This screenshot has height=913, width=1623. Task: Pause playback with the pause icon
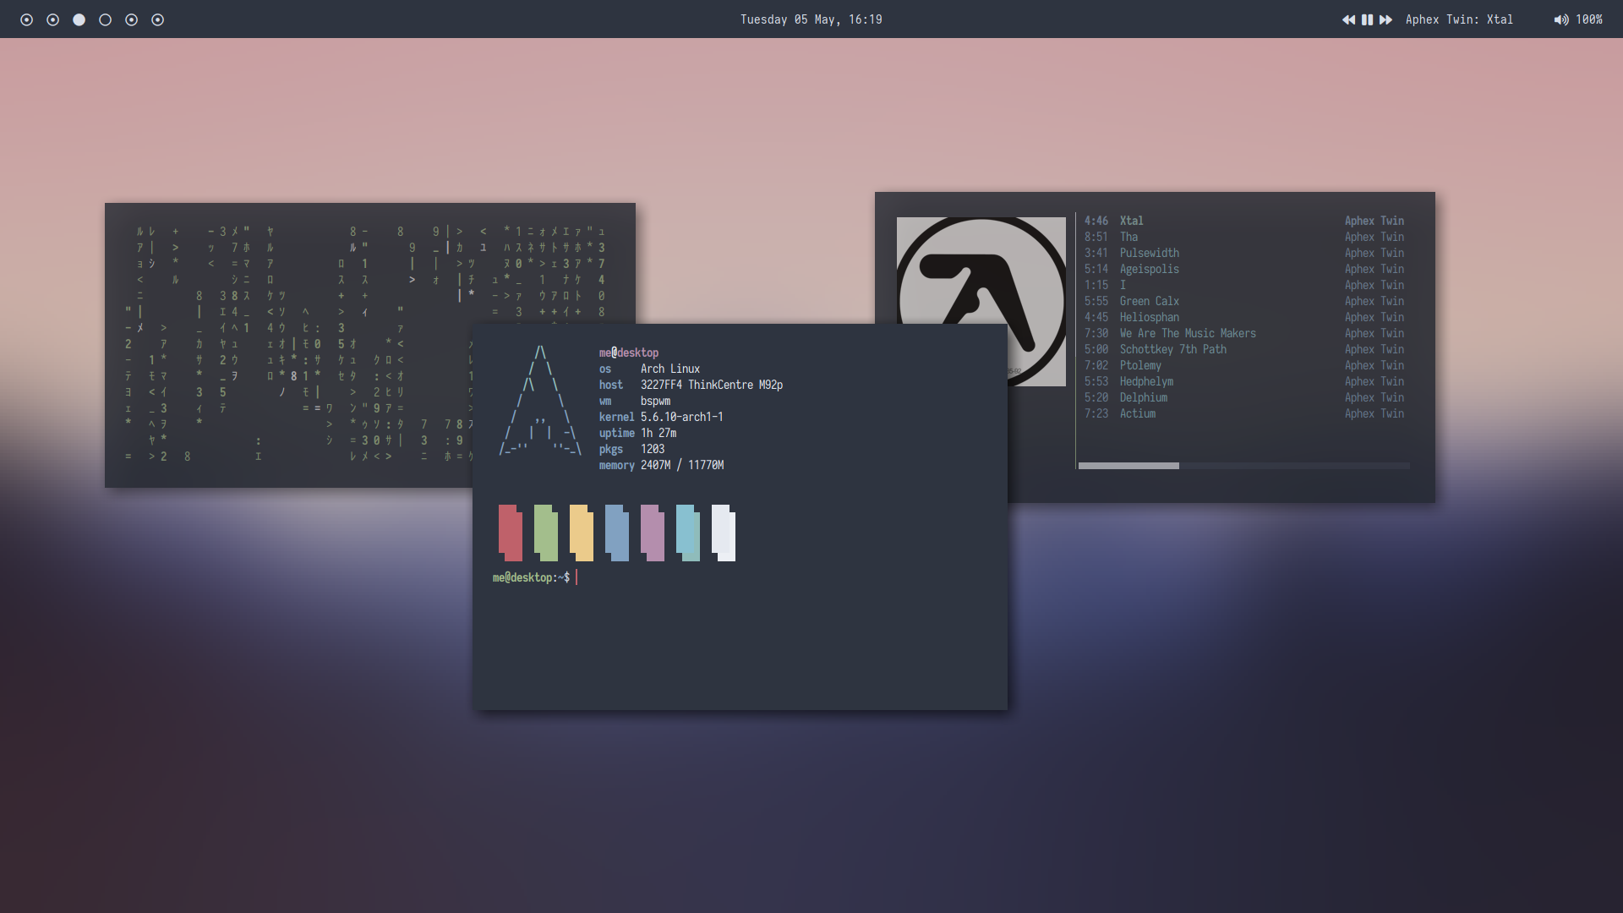click(1367, 19)
